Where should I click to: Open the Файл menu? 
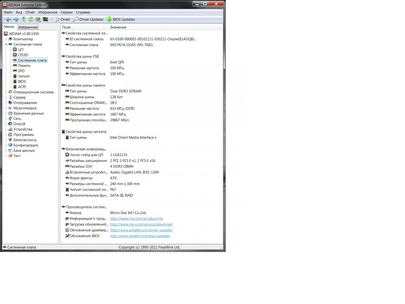click(8, 12)
